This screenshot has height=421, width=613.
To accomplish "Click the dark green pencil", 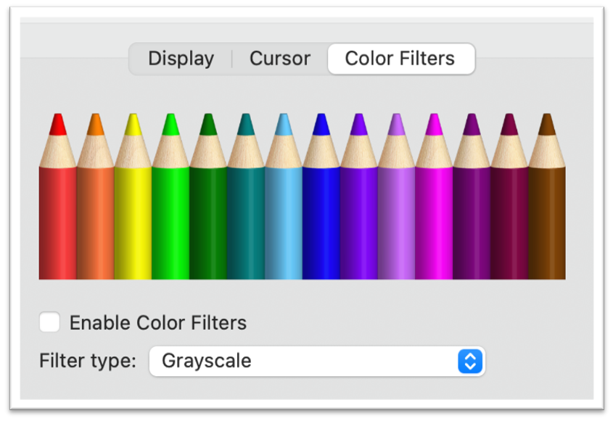I will 209,217.
